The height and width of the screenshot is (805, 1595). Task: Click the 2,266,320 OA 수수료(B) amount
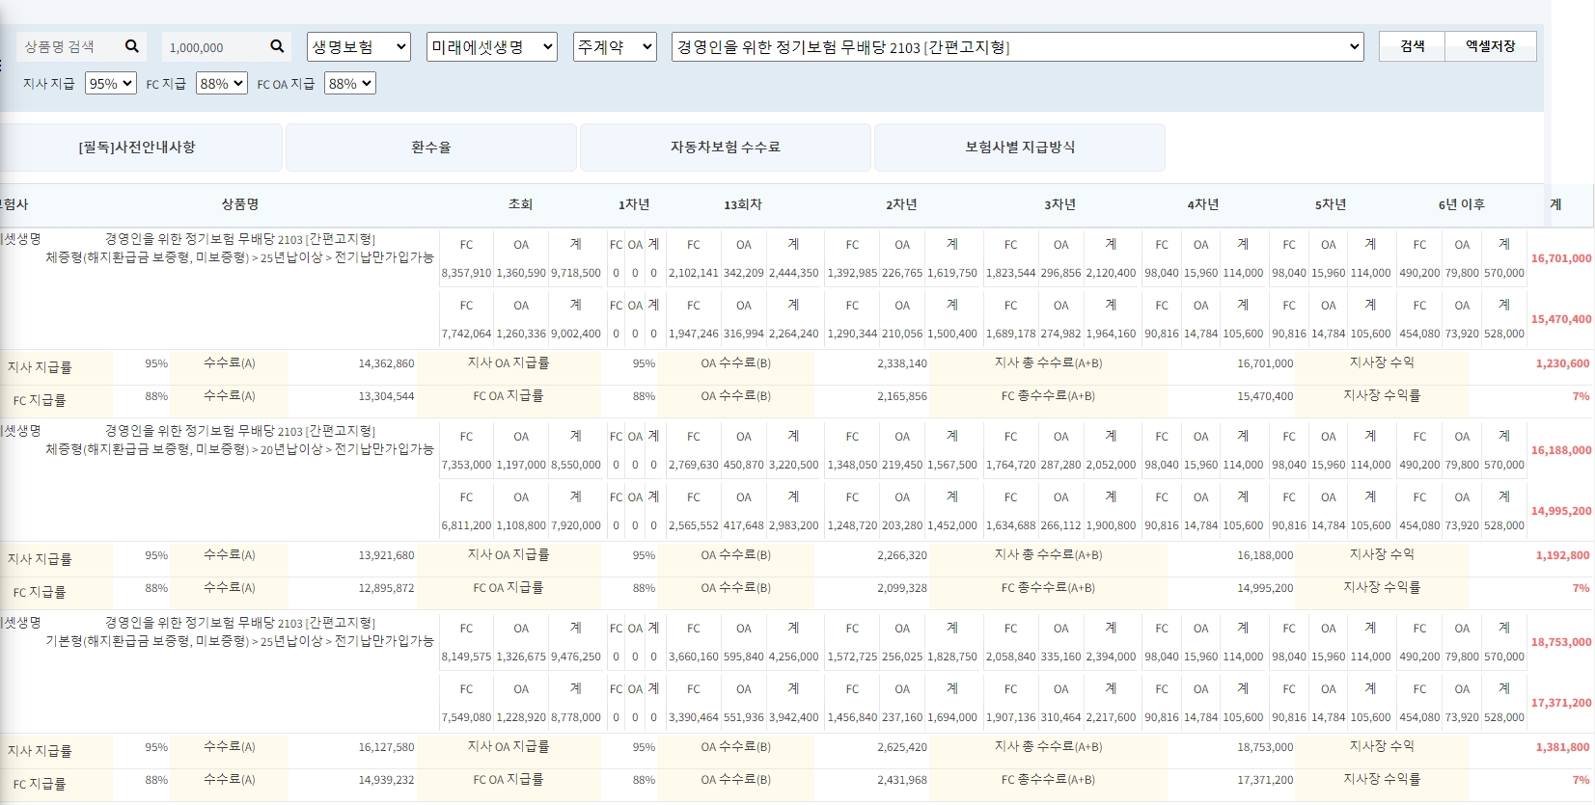pyautogui.click(x=902, y=555)
